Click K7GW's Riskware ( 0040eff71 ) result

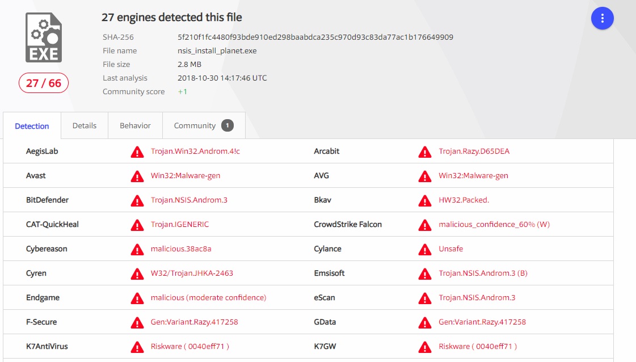coord(478,346)
